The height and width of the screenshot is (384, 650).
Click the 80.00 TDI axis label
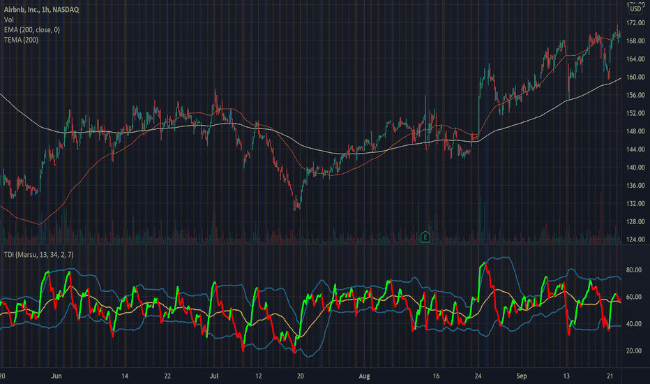[634, 269]
